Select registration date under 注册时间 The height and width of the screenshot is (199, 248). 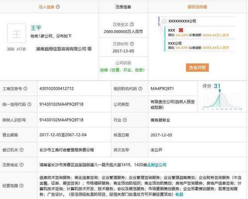[x=124, y=51]
